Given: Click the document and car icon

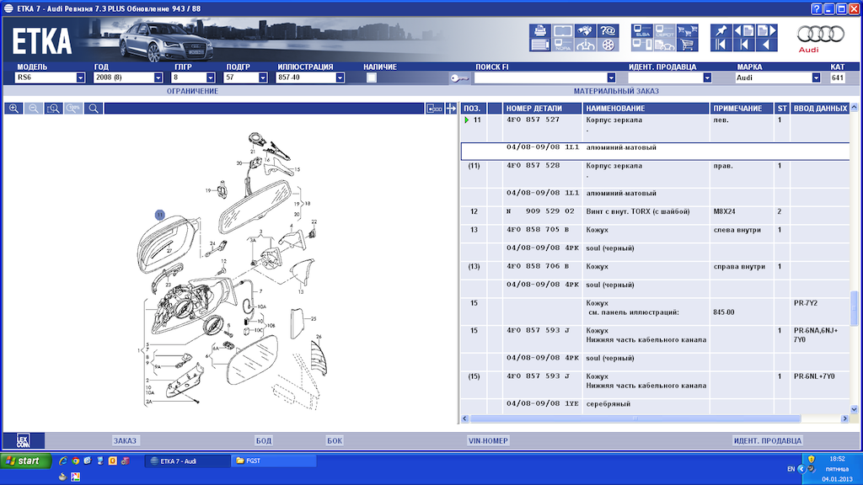Looking at the screenshot, I should coord(665,45).
